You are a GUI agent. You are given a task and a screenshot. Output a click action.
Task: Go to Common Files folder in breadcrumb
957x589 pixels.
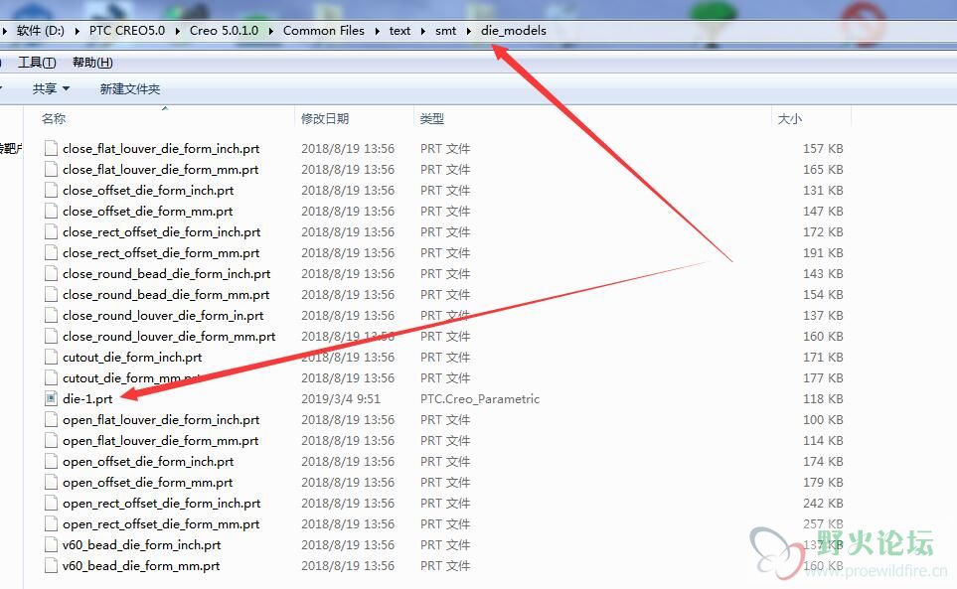click(324, 31)
